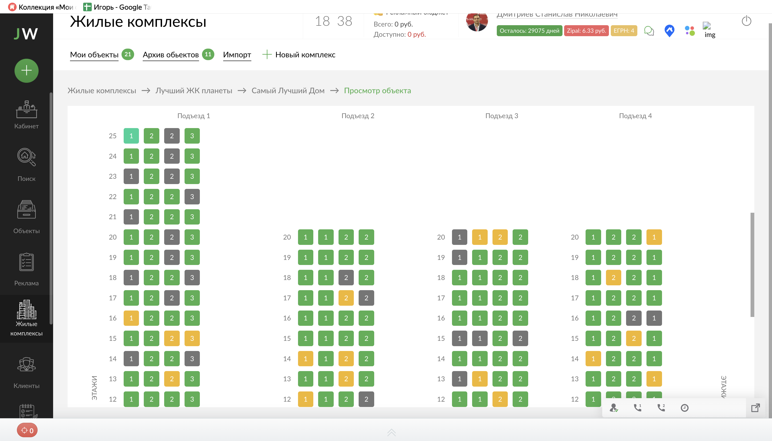Go to Лучший ЖК планеты breadcrumb
Screen dimensions: 772x441
click(193, 91)
